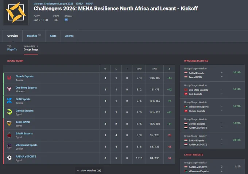Click the ROUND-ROBIN heading

(x=15, y=61)
